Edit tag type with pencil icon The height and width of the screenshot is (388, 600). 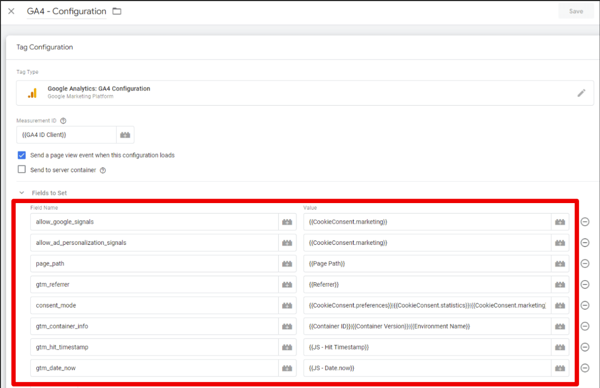point(581,92)
